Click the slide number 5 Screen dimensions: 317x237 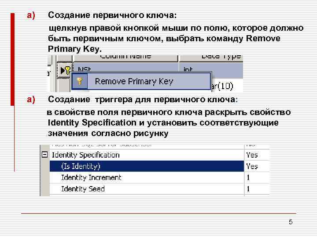point(291,222)
